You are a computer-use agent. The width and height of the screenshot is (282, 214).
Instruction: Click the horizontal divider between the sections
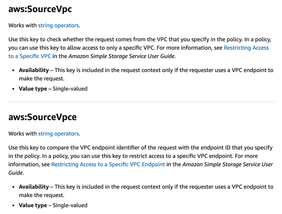[x=142, y=102]
